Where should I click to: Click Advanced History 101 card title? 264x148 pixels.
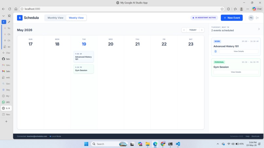(x=226, y=46)
